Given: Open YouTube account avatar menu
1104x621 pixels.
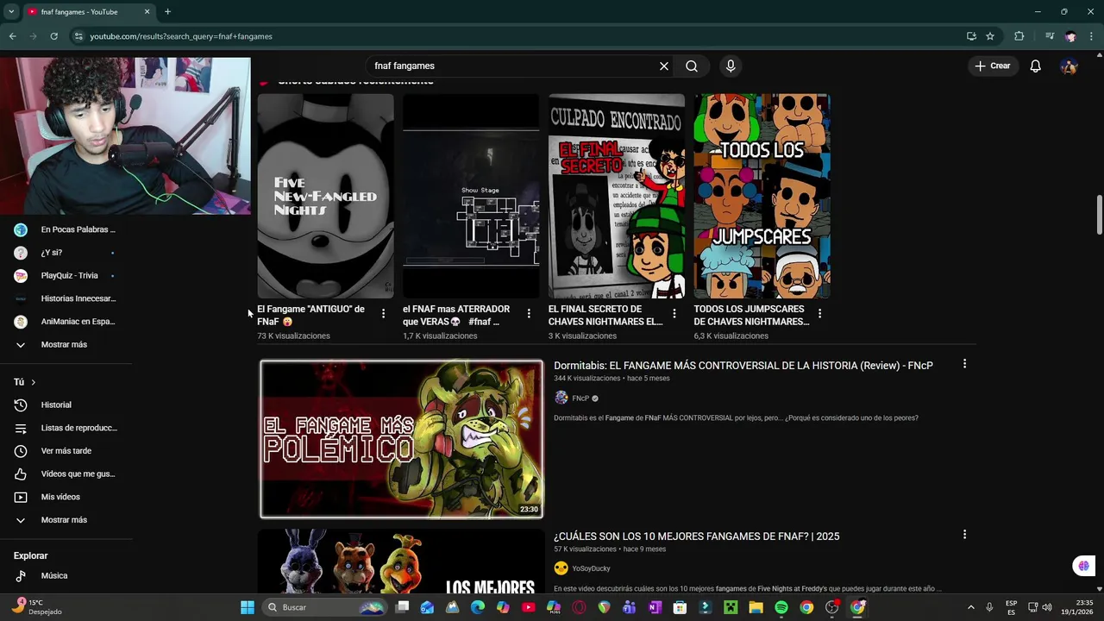Looking at the screenshot, I should [x=1069, y=66].
